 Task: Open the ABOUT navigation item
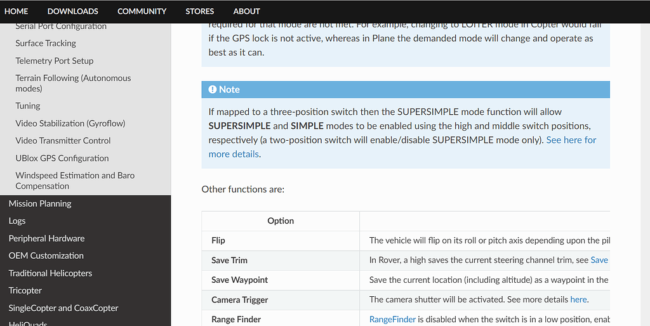tap(246, 11)
